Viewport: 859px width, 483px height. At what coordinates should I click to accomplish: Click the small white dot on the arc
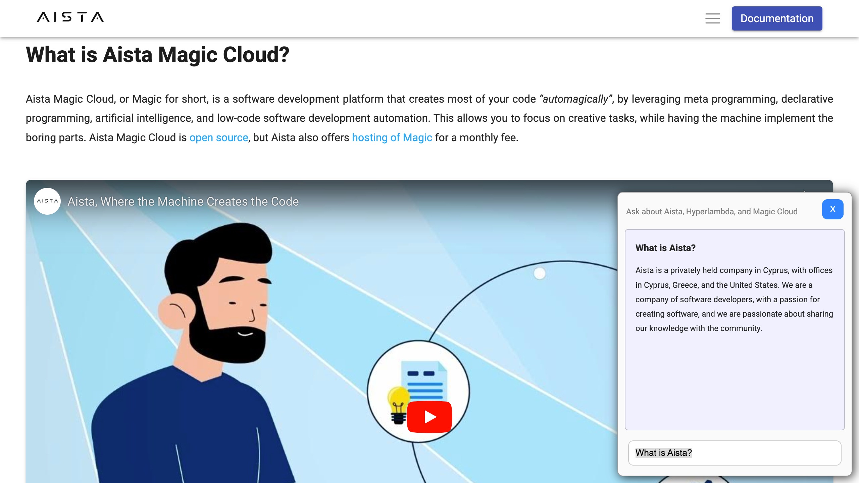click(540, 273)
